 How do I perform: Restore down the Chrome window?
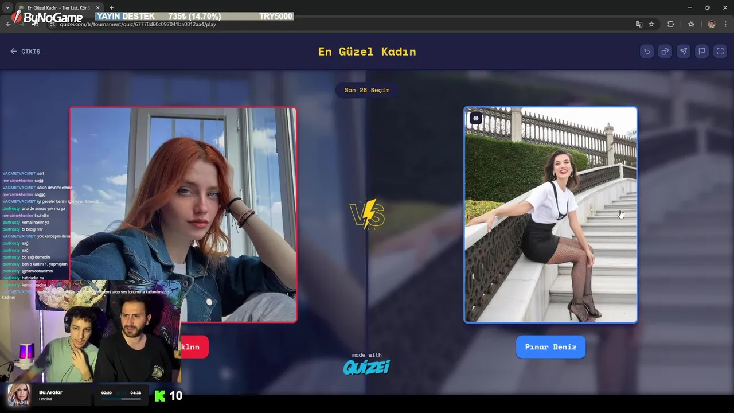pos(707,7)
